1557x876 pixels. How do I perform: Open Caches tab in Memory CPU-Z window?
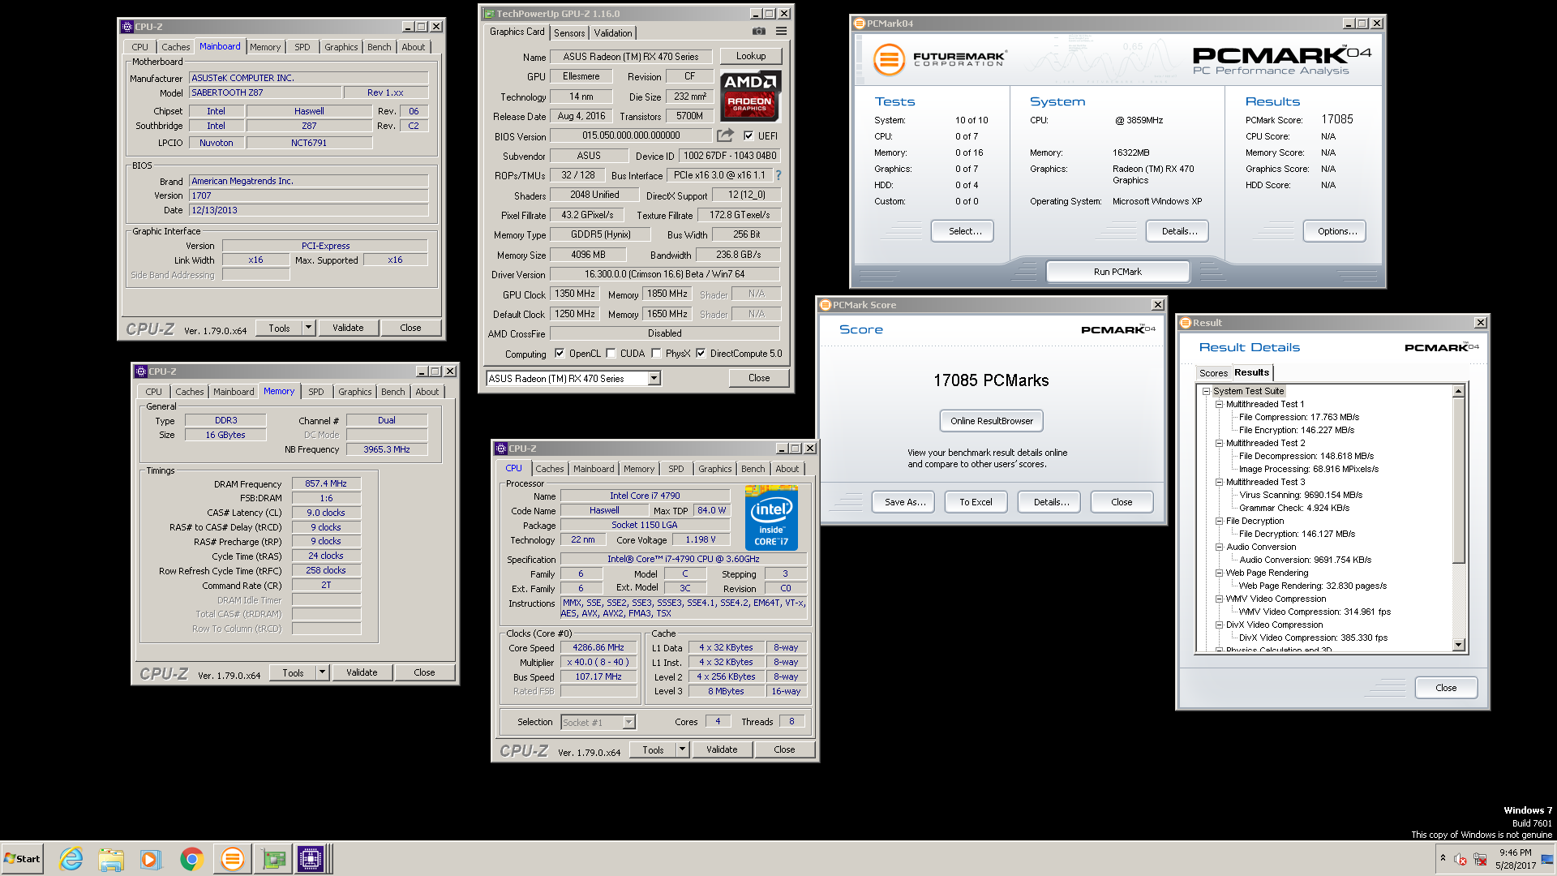[x=190, y=392]
